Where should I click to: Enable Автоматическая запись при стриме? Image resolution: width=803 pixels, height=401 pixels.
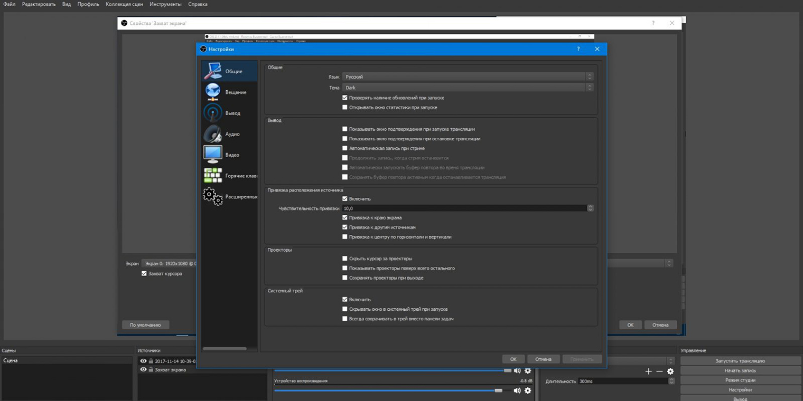pyautogui.click(x=345, y=148)
